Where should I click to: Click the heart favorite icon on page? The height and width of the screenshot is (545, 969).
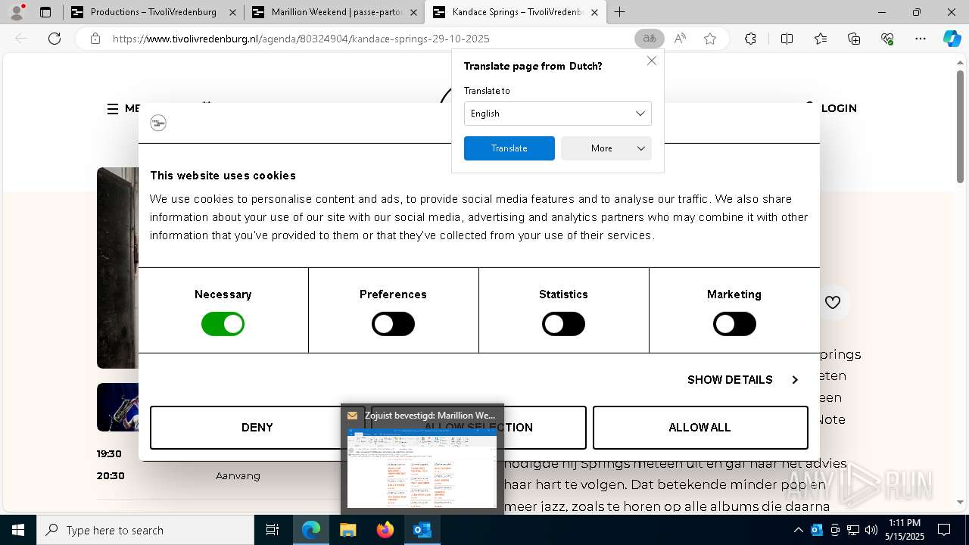tap(833, 302)
